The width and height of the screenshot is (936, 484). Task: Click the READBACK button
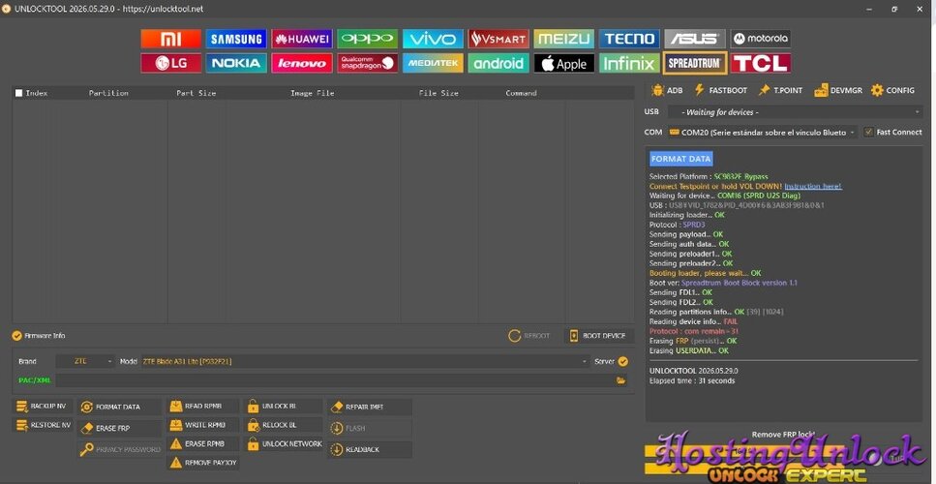coord(370,449)
